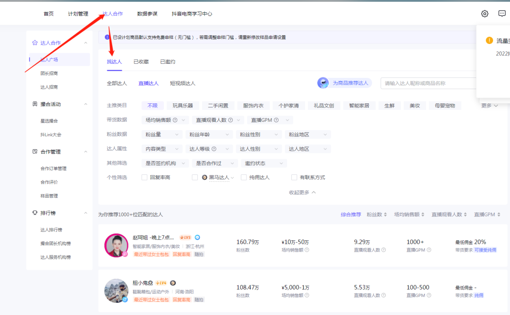510x315 pixels.
Task: Open 计划管理 in top navigation
Action: (x=78, y=14)
